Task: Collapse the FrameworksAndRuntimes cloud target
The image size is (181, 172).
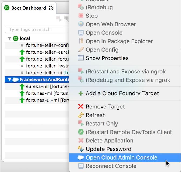Action: (9, 79)
